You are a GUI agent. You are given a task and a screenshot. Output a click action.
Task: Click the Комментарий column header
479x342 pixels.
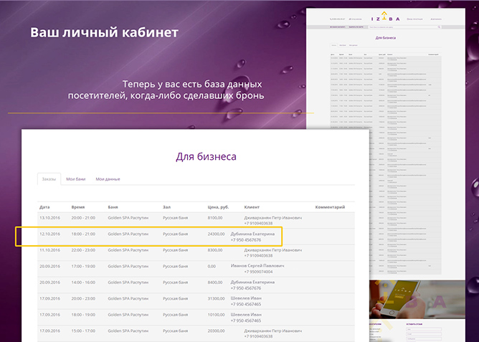pos(330,207)
